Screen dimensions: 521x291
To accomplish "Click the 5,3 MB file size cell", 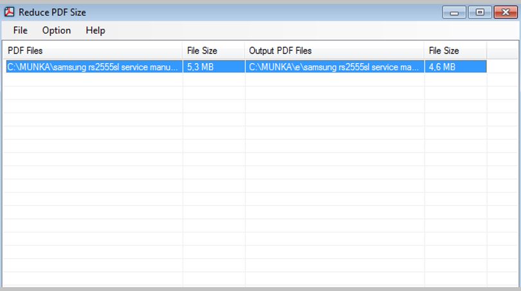I will 214,66.
